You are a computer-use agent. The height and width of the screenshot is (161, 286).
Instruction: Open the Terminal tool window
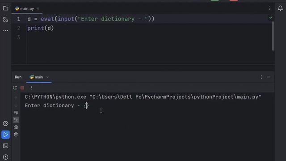5,146
